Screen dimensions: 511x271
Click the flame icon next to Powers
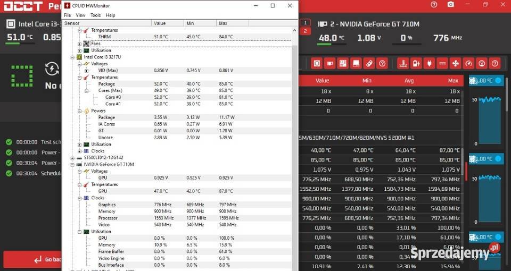[x=86, y=111]
